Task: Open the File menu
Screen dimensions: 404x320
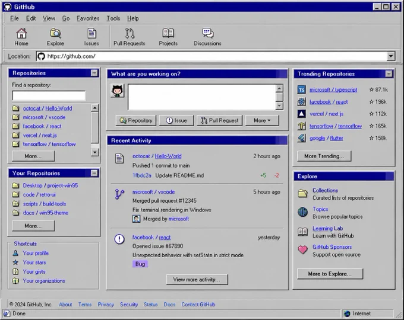Action: point(14,18)
